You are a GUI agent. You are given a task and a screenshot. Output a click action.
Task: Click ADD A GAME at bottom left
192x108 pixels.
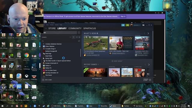47,80
